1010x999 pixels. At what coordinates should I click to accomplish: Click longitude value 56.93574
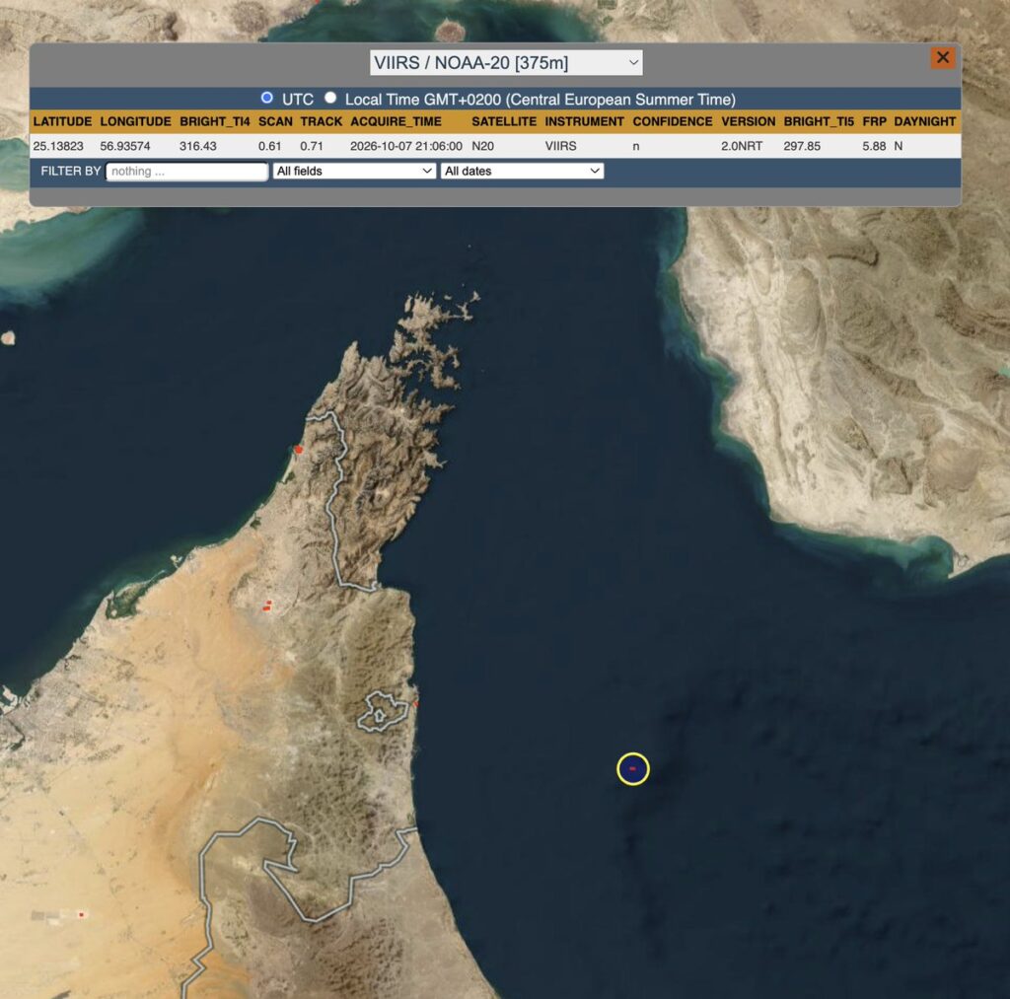(125, 146)
